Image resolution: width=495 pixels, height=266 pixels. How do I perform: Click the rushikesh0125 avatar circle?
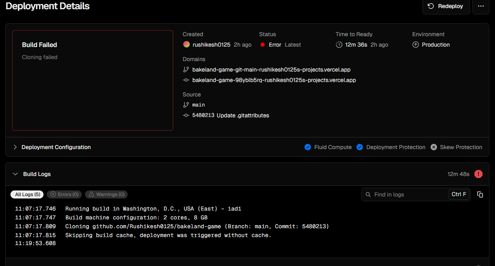coord(186,45)
